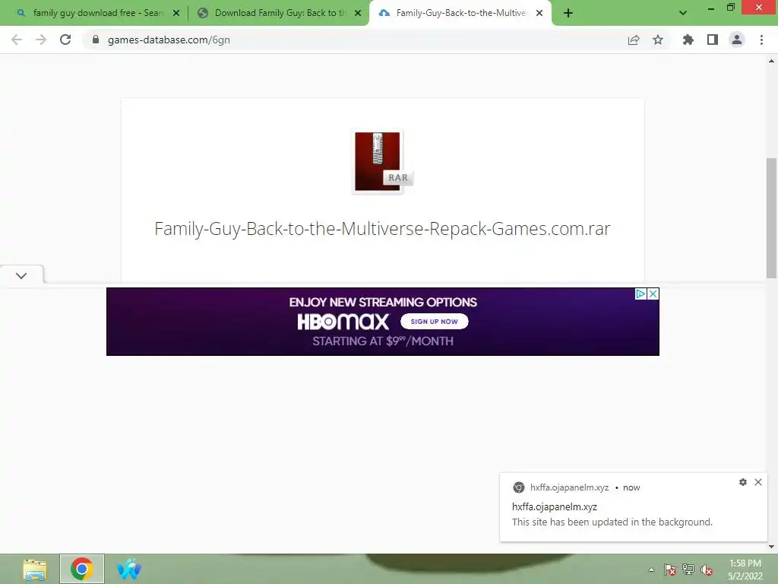Click the lock icon in address bar

click(x=96, y=40)
